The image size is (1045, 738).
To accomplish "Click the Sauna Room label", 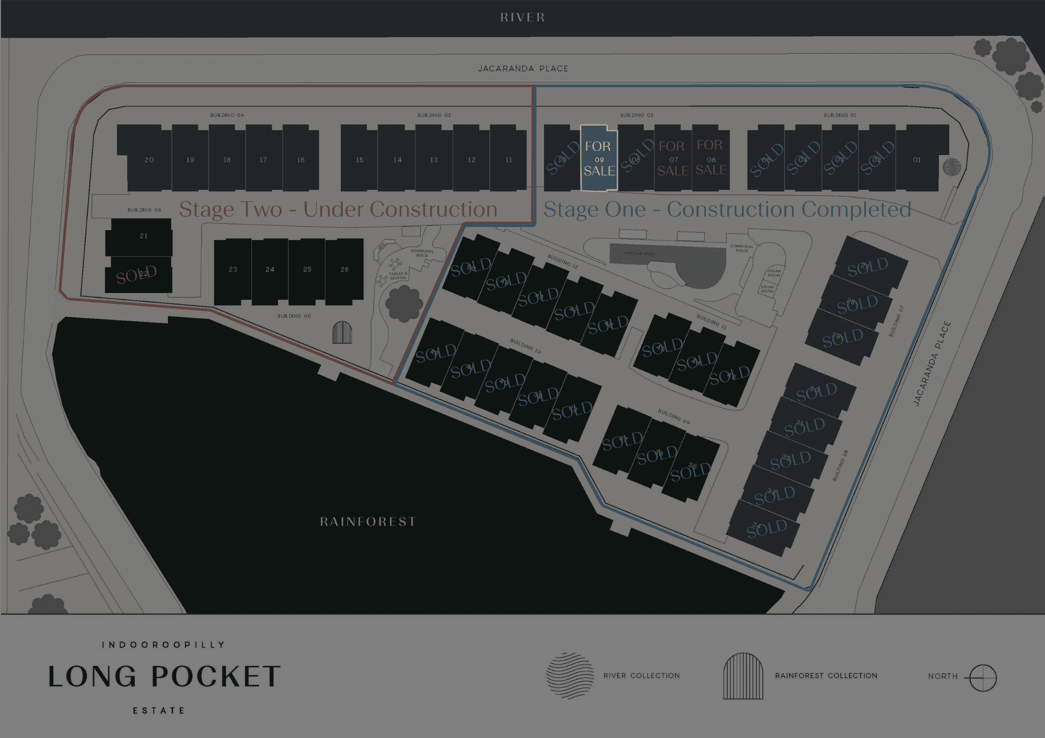I will [768, 289].
